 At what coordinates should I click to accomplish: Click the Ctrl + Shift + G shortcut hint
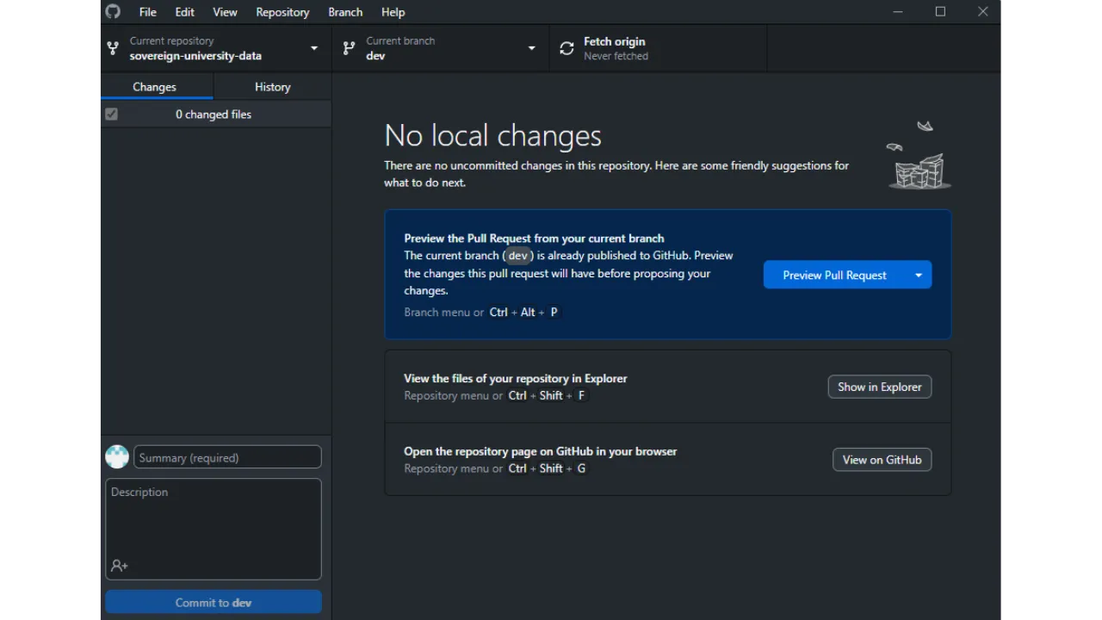click(x=548, y=468)
